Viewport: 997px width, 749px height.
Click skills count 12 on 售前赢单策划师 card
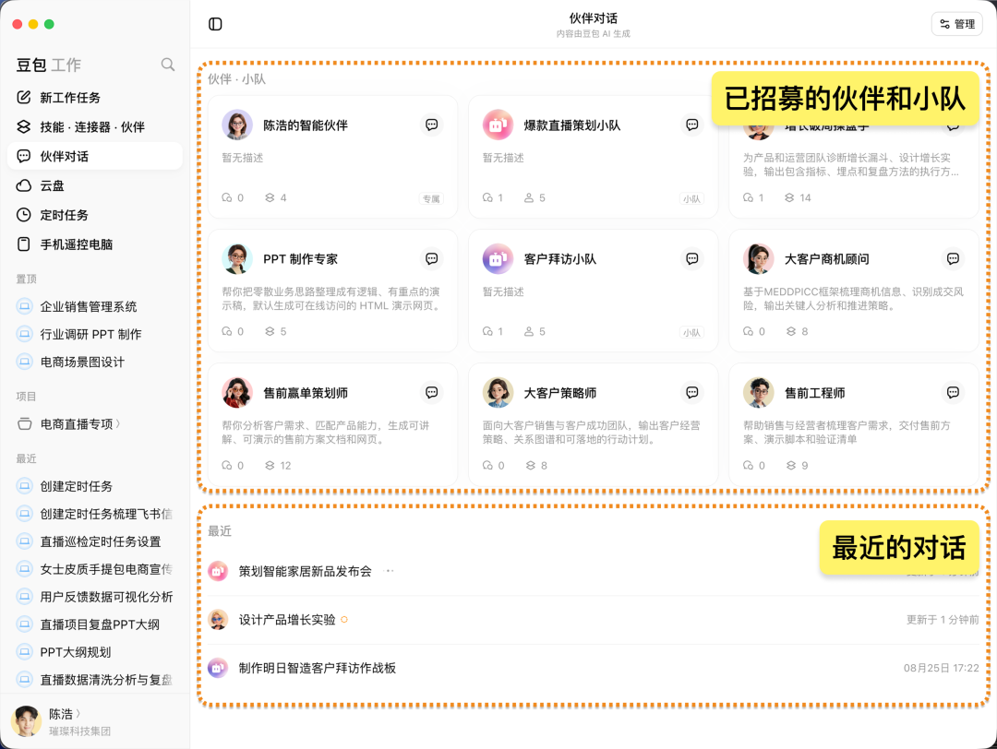[x=278, y=466]
